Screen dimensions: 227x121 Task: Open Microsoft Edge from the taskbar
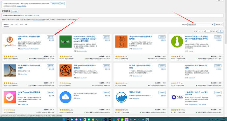point(147,120)
